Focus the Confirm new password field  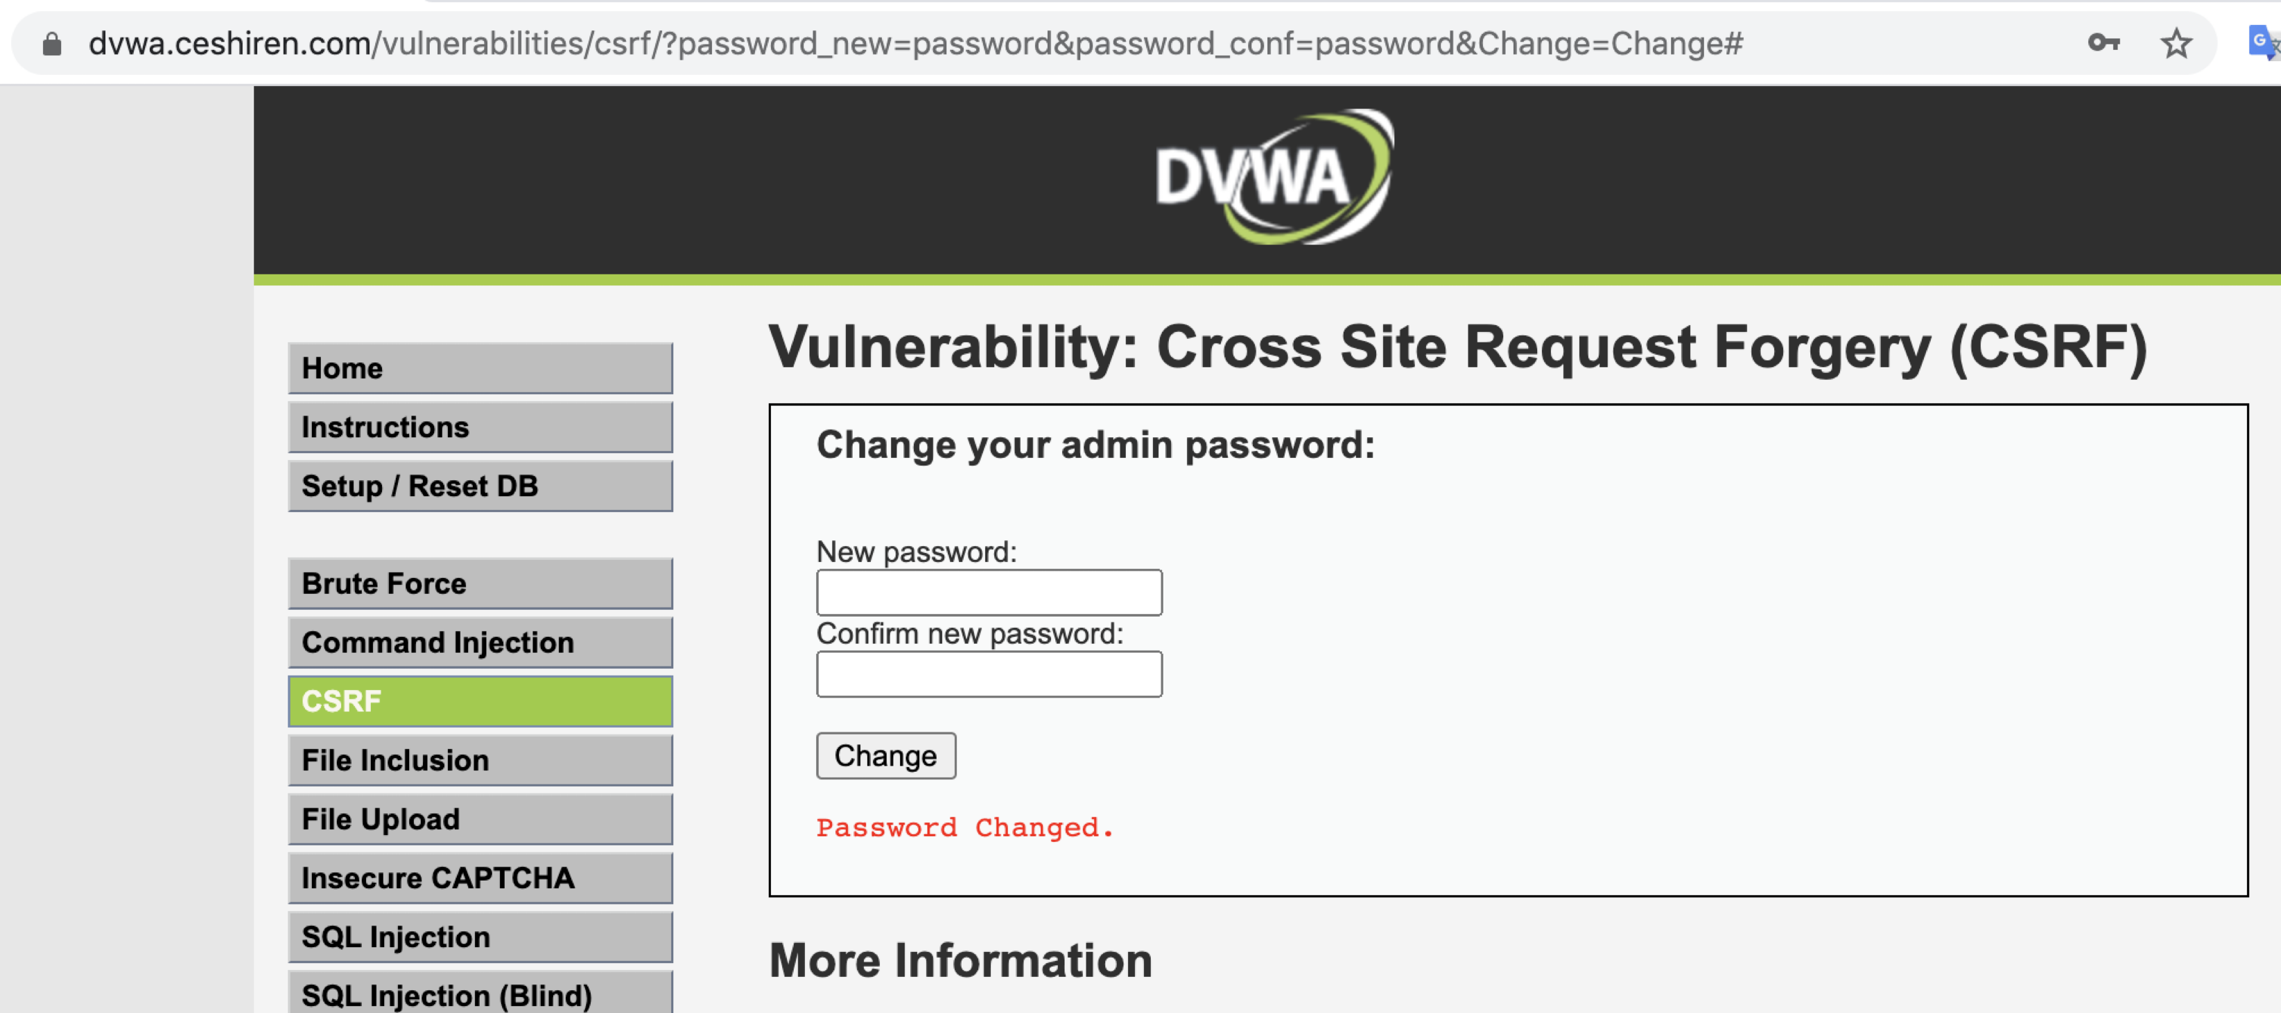(x=989, y=674)
